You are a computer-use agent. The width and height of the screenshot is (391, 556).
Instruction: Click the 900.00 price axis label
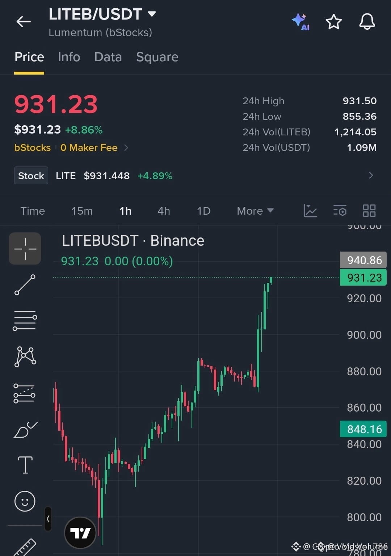[x=364, y=335]
